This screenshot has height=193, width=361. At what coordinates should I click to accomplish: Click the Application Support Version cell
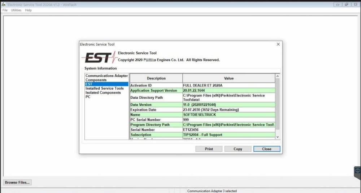(156, 91)
